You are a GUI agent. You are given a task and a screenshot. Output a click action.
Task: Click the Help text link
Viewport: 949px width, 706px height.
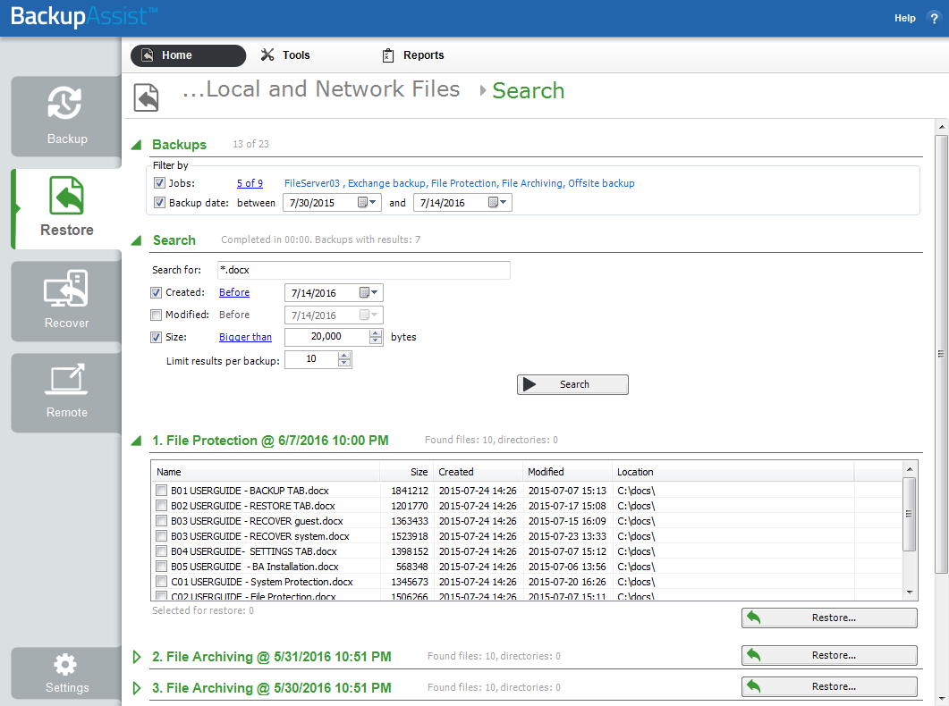[905, 18]
